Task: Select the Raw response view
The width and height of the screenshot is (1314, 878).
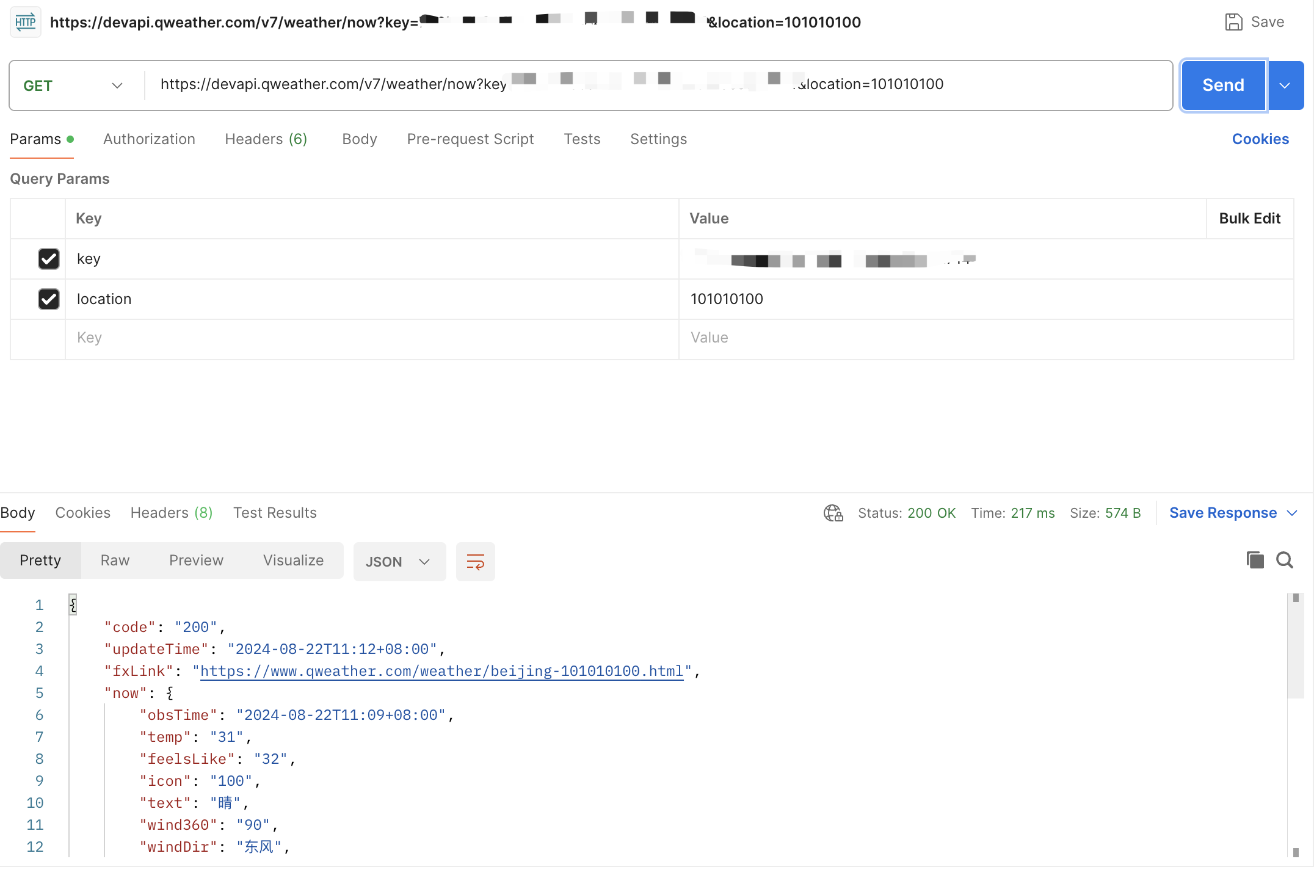Action: coord(115,561)
